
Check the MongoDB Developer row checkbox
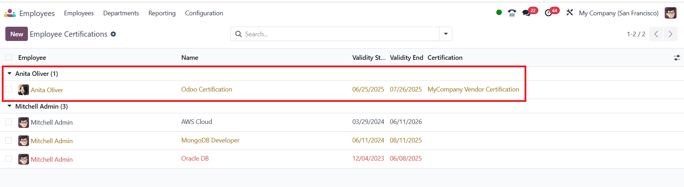9,140
